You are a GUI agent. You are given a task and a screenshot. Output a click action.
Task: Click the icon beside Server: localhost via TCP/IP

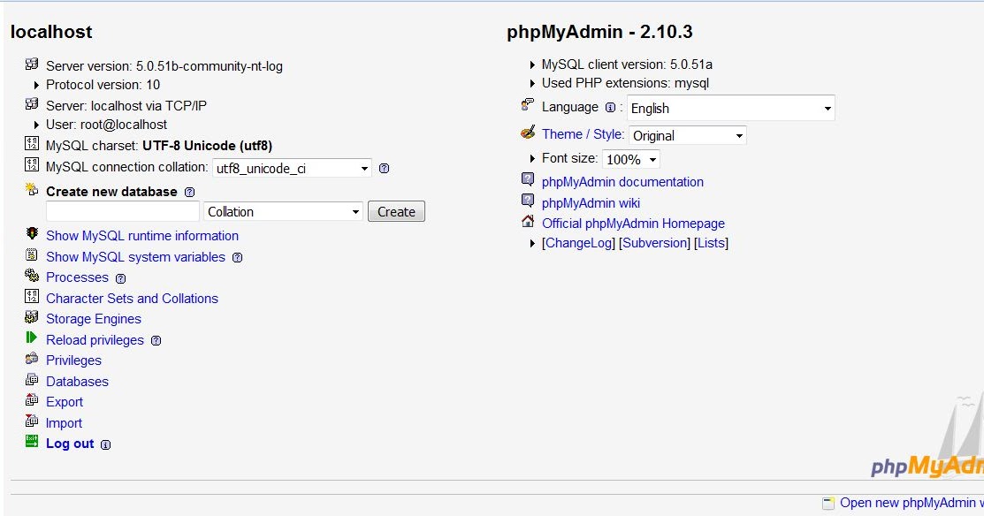pyautogui.click(x=31, y=103)
